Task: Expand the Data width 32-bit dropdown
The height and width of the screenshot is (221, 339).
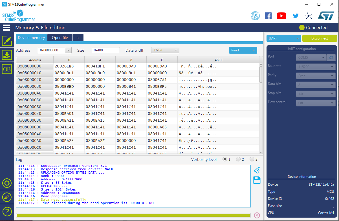Action: [x=165, y=50]
